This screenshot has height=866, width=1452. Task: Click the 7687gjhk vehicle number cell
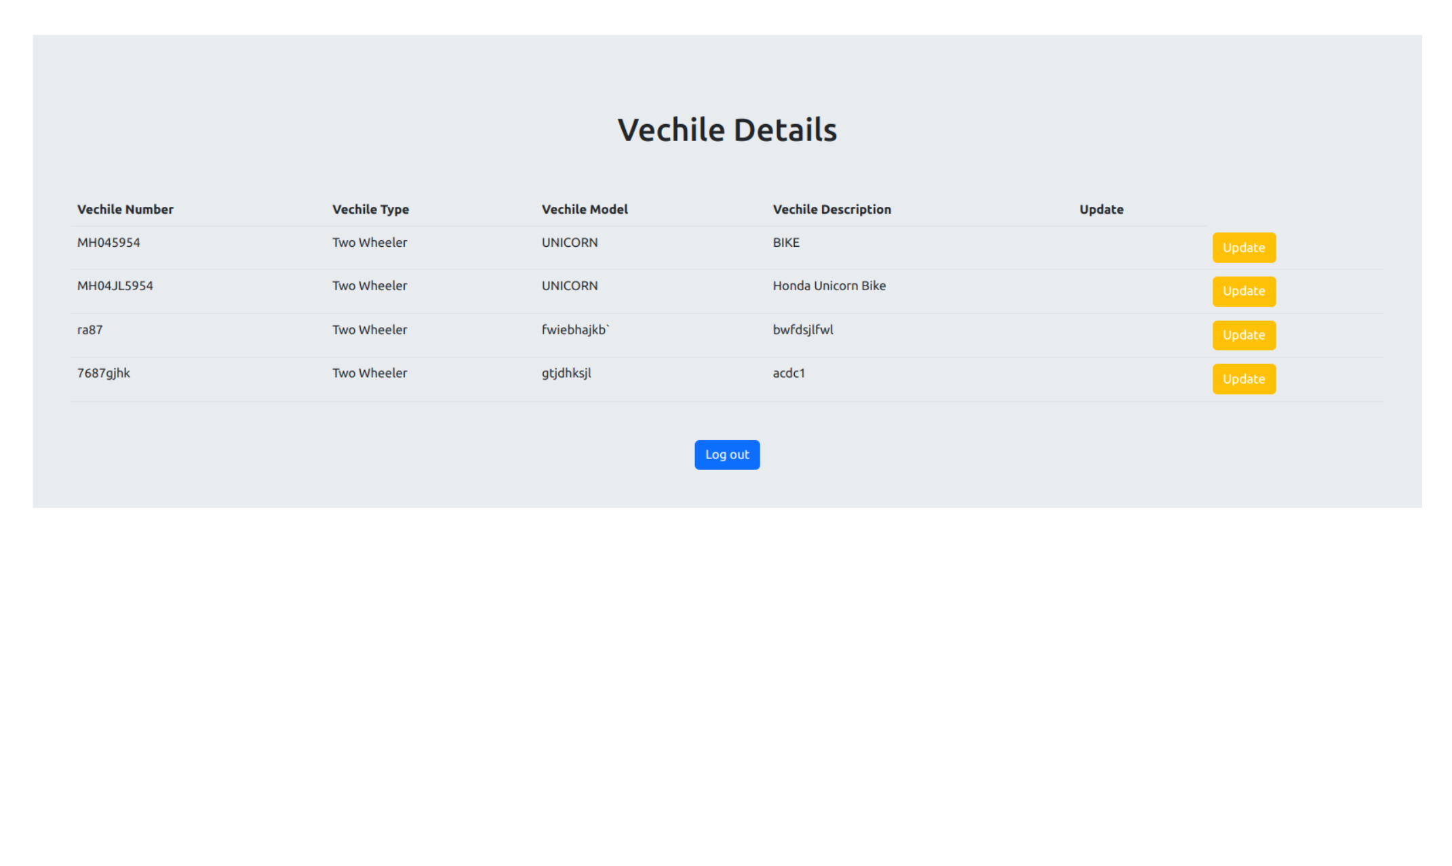click(x=104, y=373)
